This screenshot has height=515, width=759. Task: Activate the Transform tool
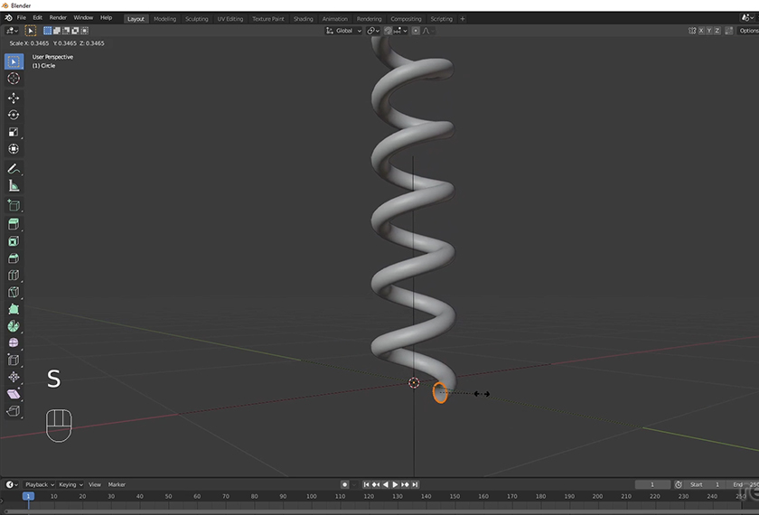14,149
